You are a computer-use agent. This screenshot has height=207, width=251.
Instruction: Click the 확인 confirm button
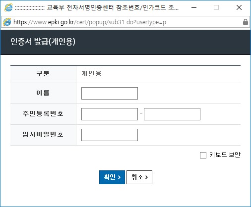tap(112, 177)
